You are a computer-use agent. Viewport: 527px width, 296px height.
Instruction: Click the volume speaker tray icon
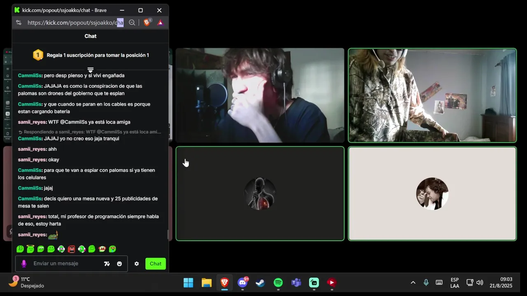coord(480,283)
